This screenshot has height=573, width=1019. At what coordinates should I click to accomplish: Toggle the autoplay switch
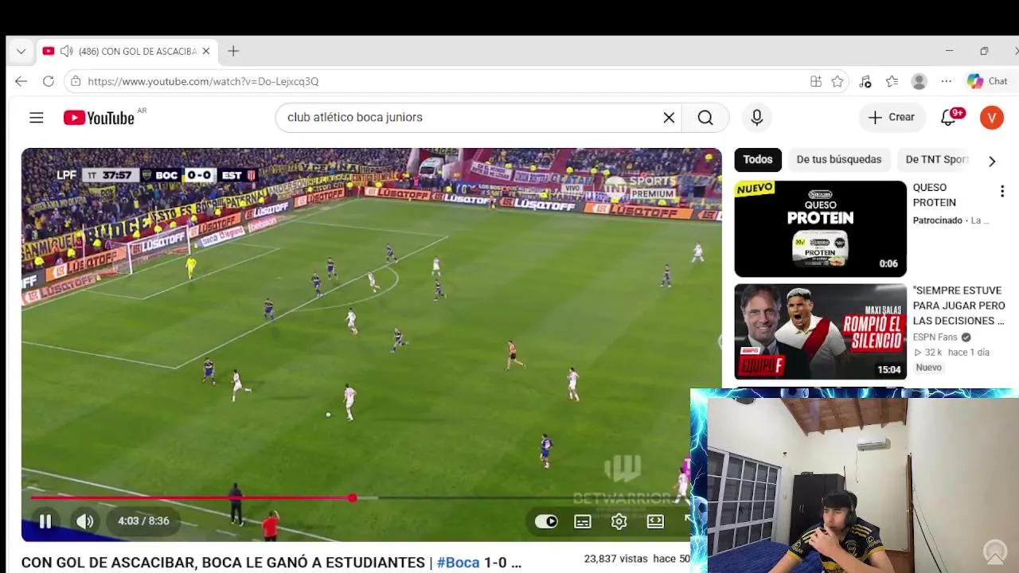[546, 521]
